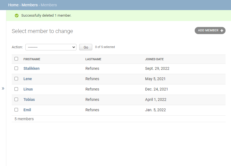Open the Action dropdown menu
231x166 pixels.
tap(51, 47)
